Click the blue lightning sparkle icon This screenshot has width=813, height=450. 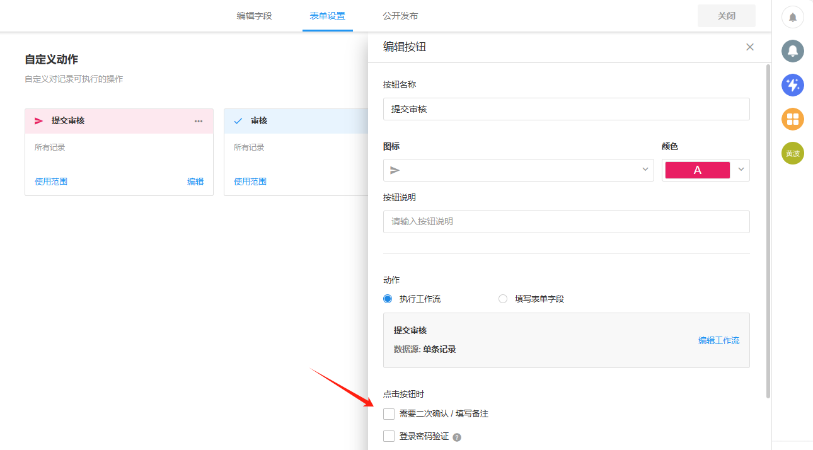point(792,84)
